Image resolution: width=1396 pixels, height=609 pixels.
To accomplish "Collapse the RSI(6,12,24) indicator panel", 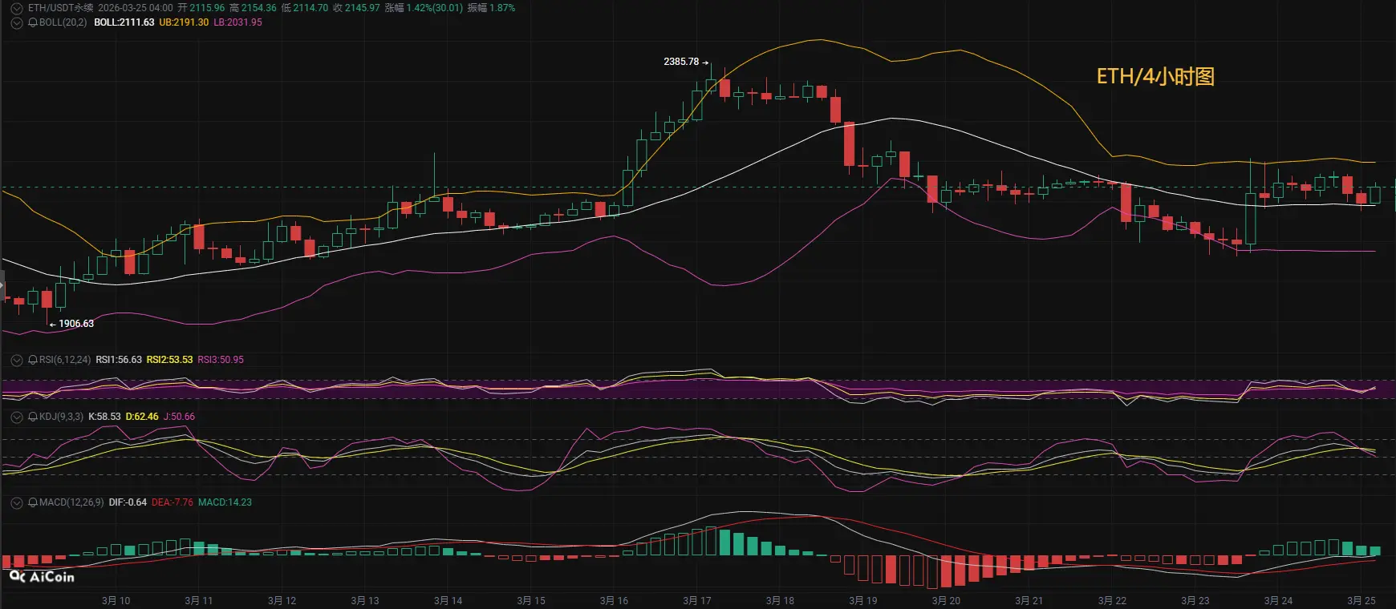I will 16,360.
